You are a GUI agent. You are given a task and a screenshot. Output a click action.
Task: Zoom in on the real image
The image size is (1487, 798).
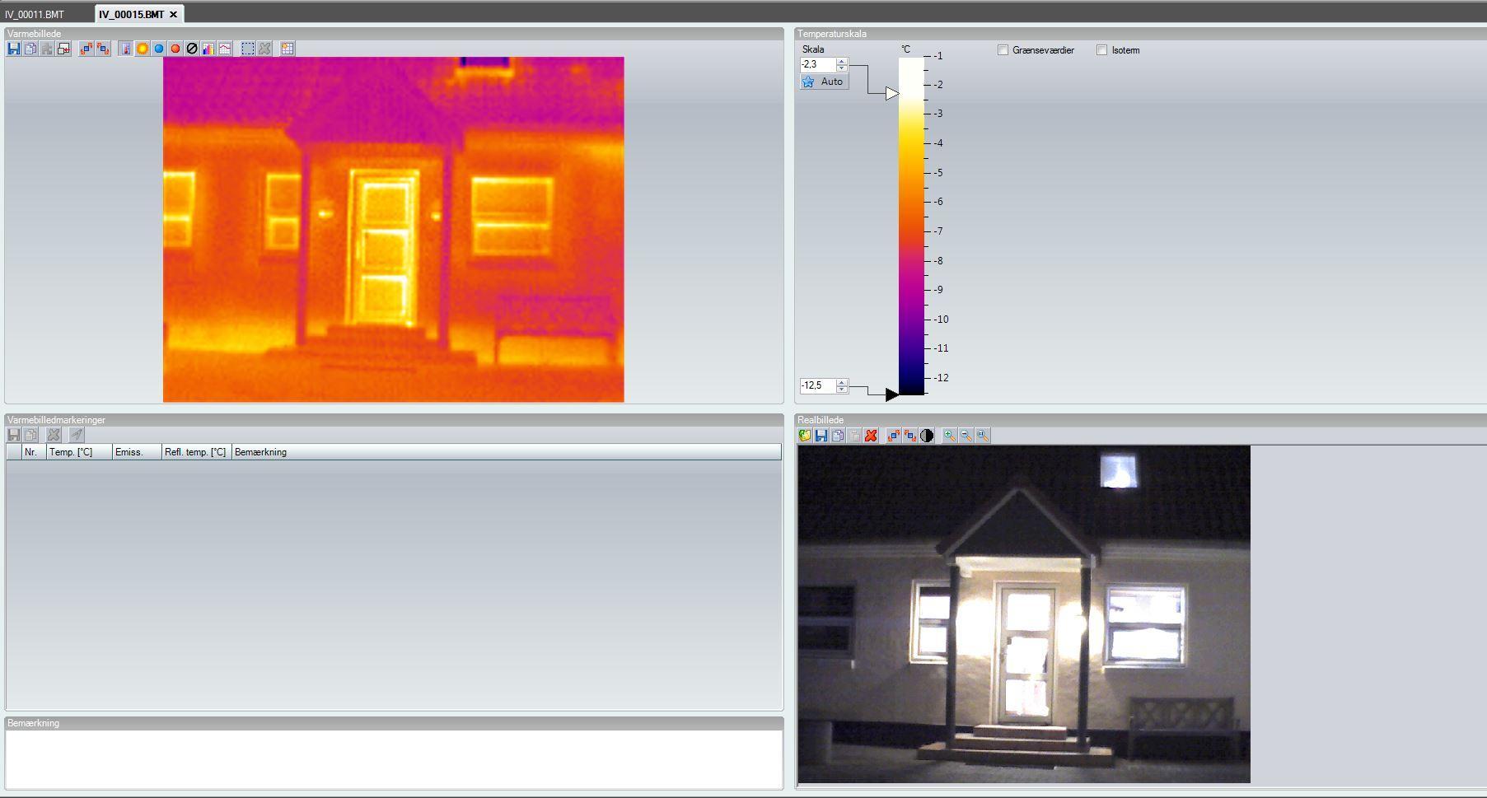point(949,436)
